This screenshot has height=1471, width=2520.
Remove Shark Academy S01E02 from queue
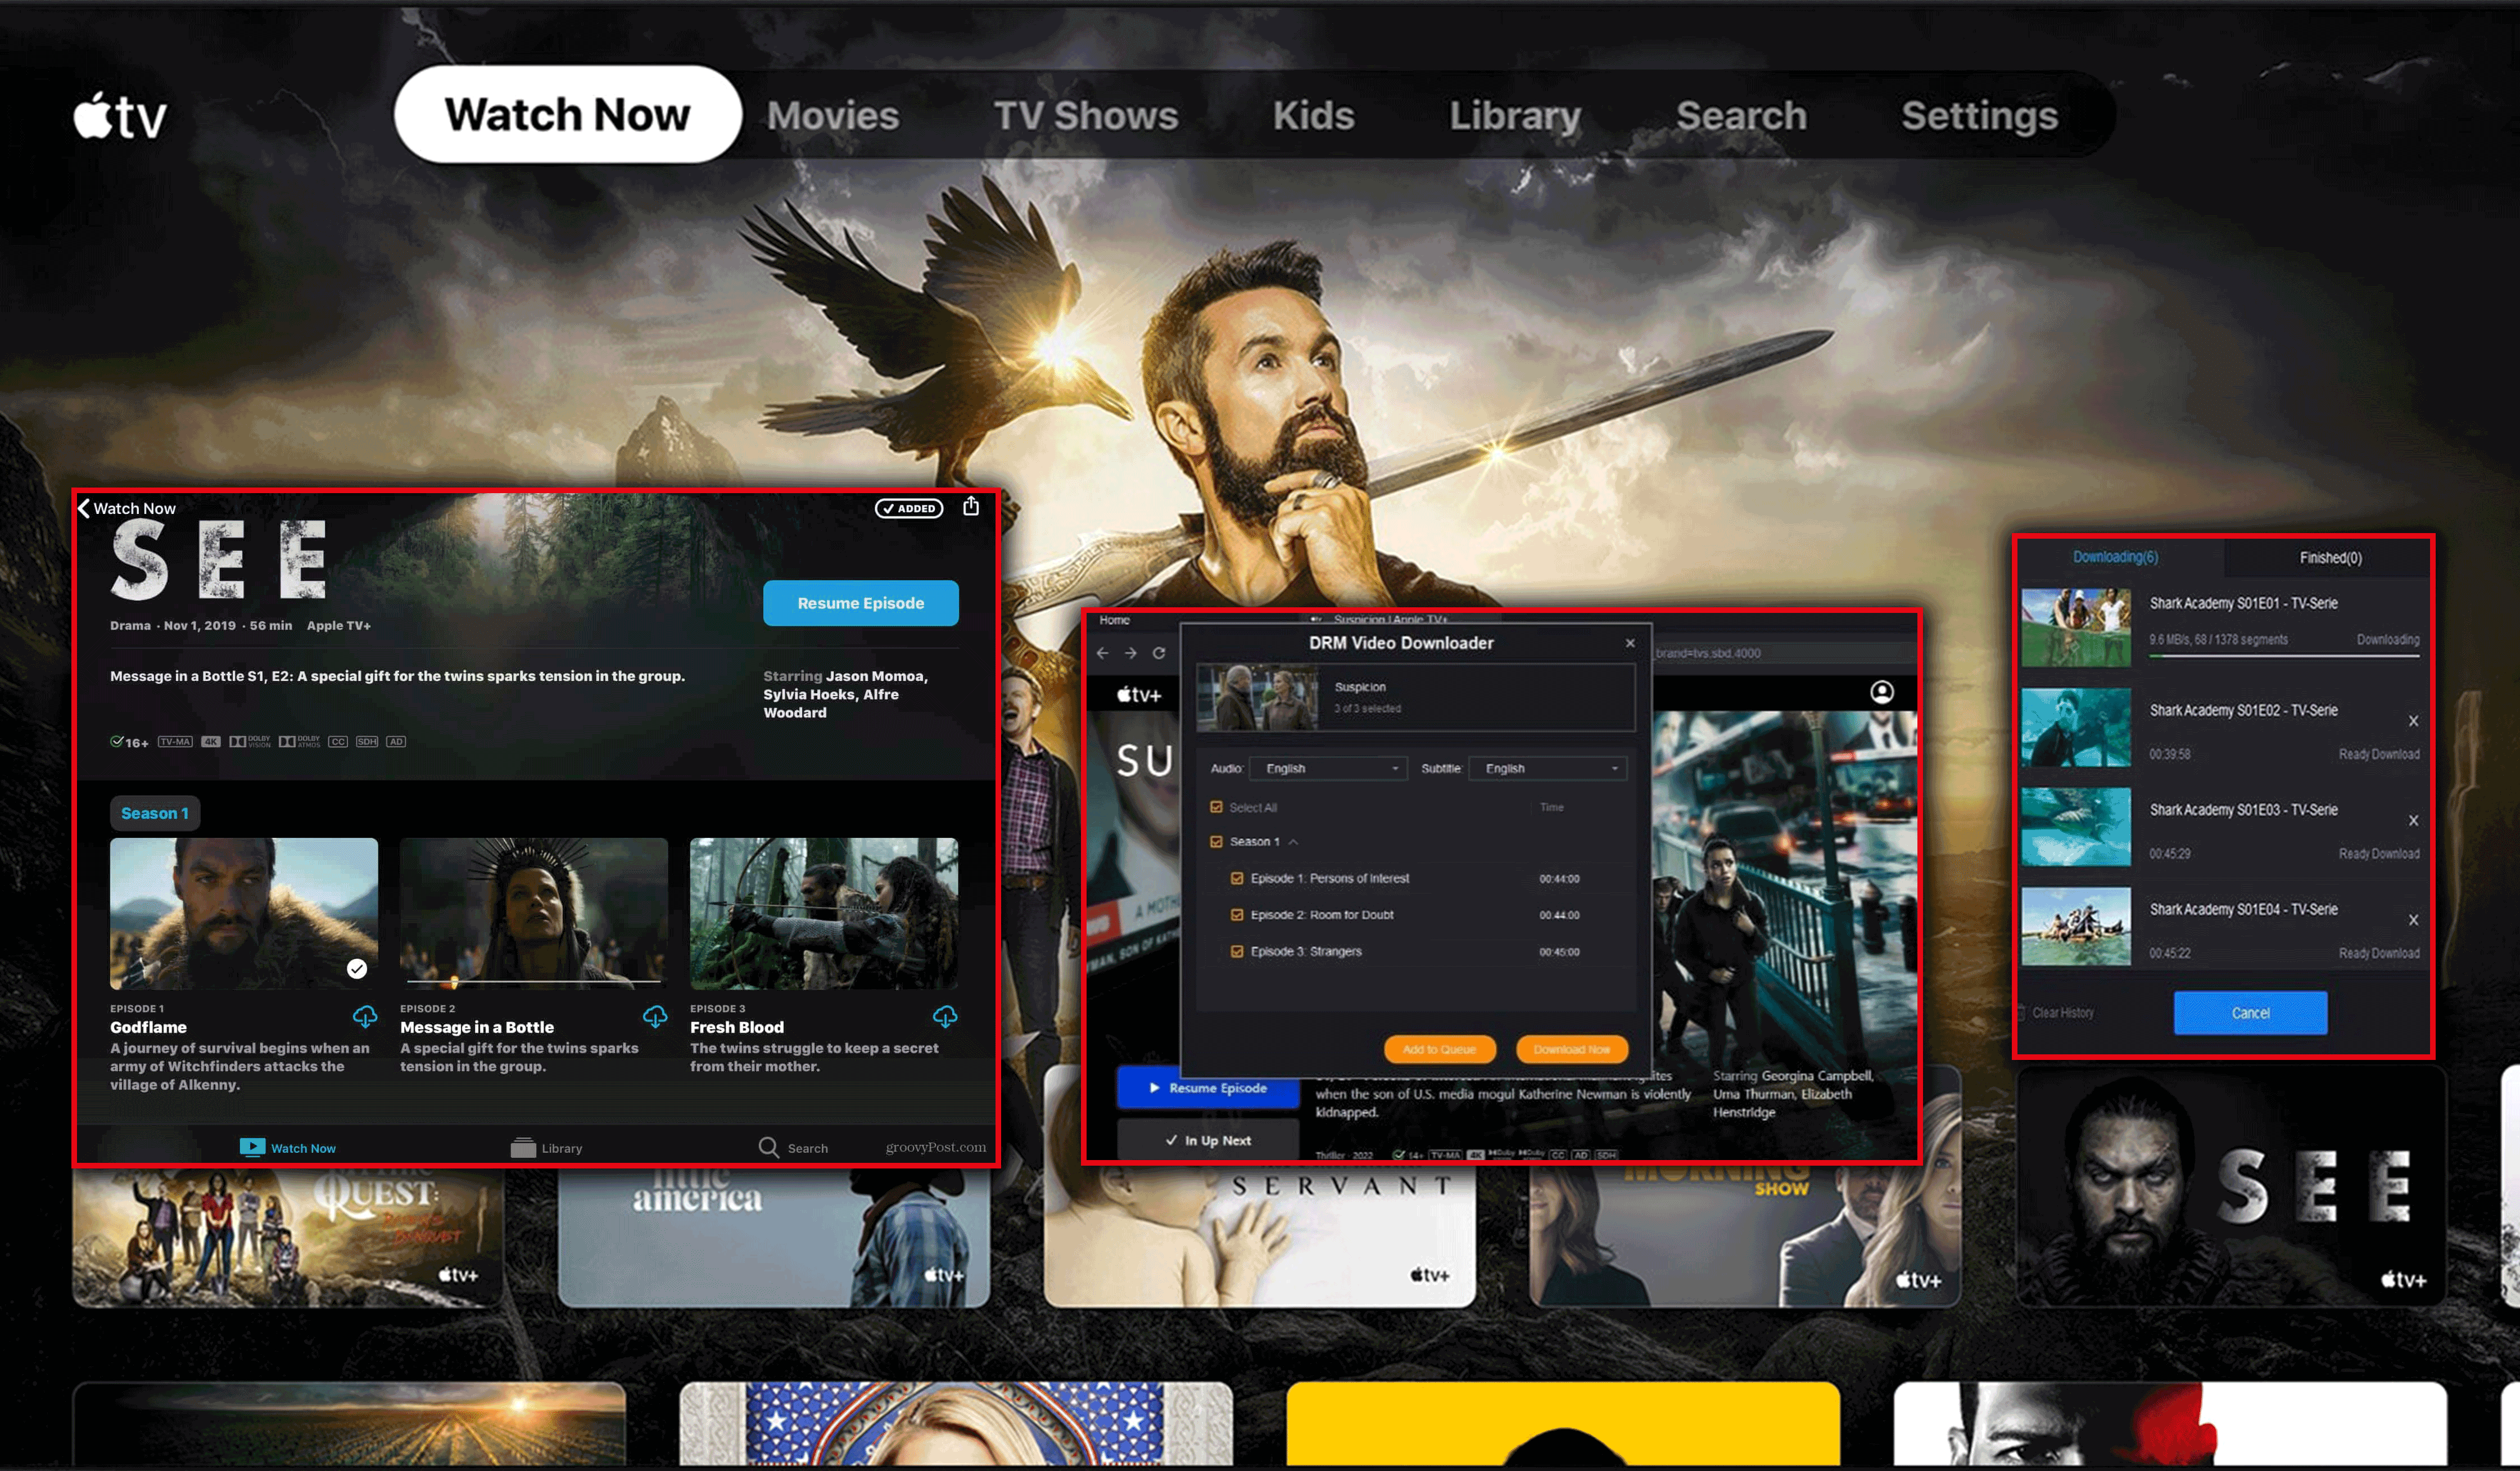2413,721
